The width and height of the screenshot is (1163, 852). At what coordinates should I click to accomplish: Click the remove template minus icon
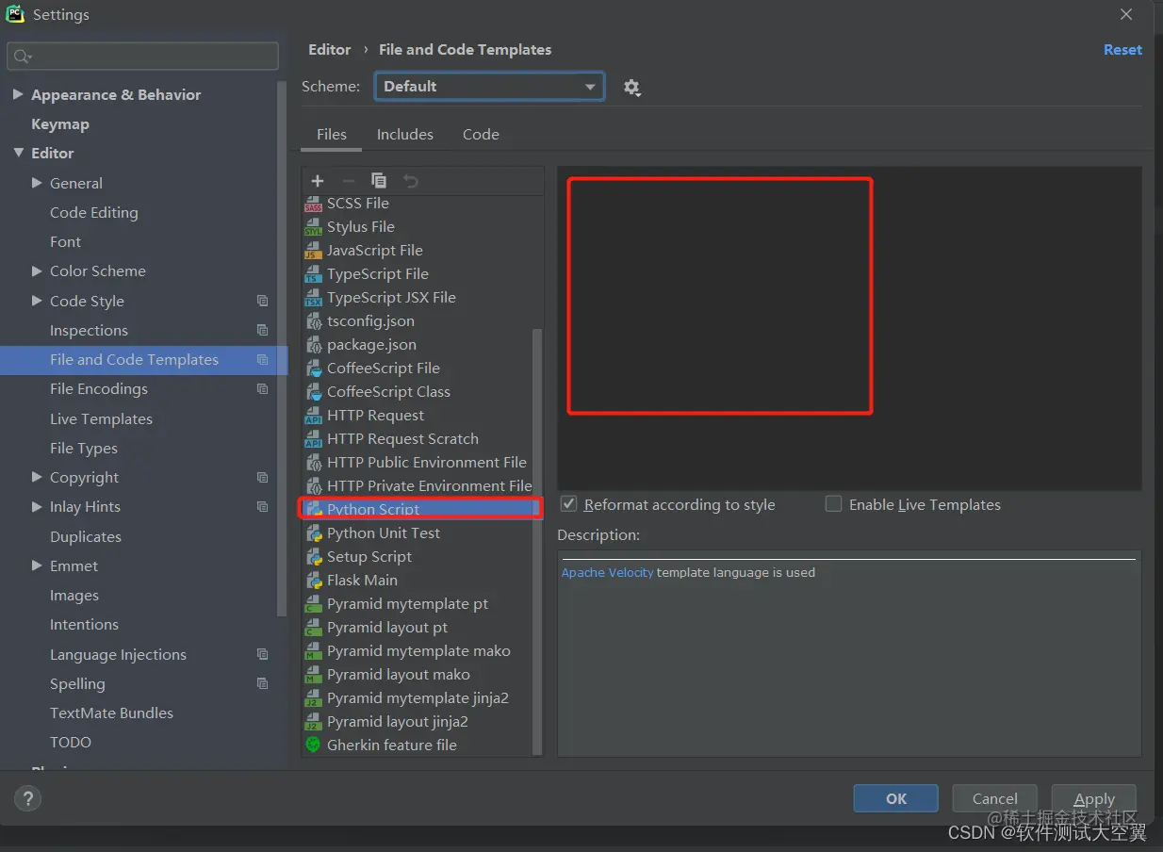coord(348,181)
